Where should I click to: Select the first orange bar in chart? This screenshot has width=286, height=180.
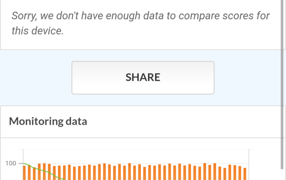25,173
